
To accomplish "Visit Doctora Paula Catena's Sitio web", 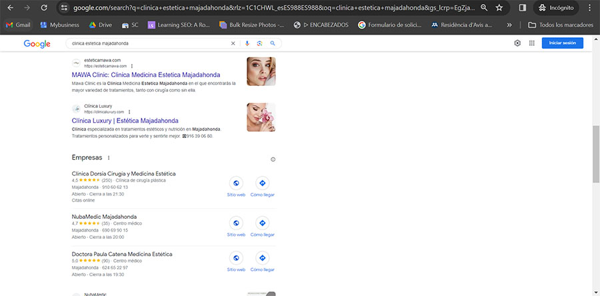I will click(236, 261).
